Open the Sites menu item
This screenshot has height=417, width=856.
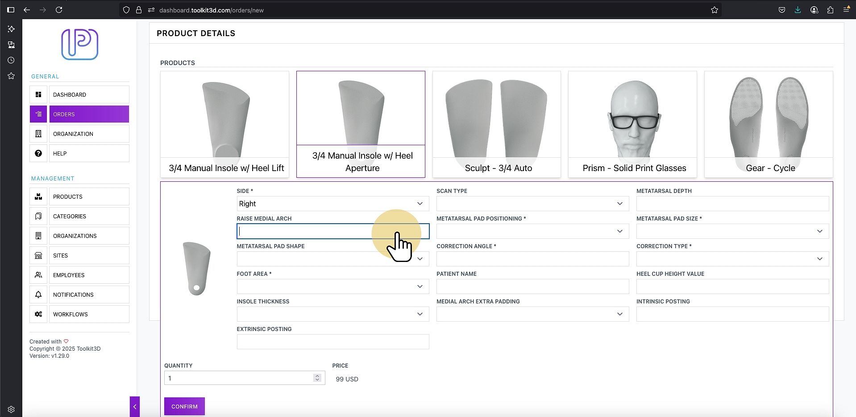pyautogui.click(x=89, y=255)
